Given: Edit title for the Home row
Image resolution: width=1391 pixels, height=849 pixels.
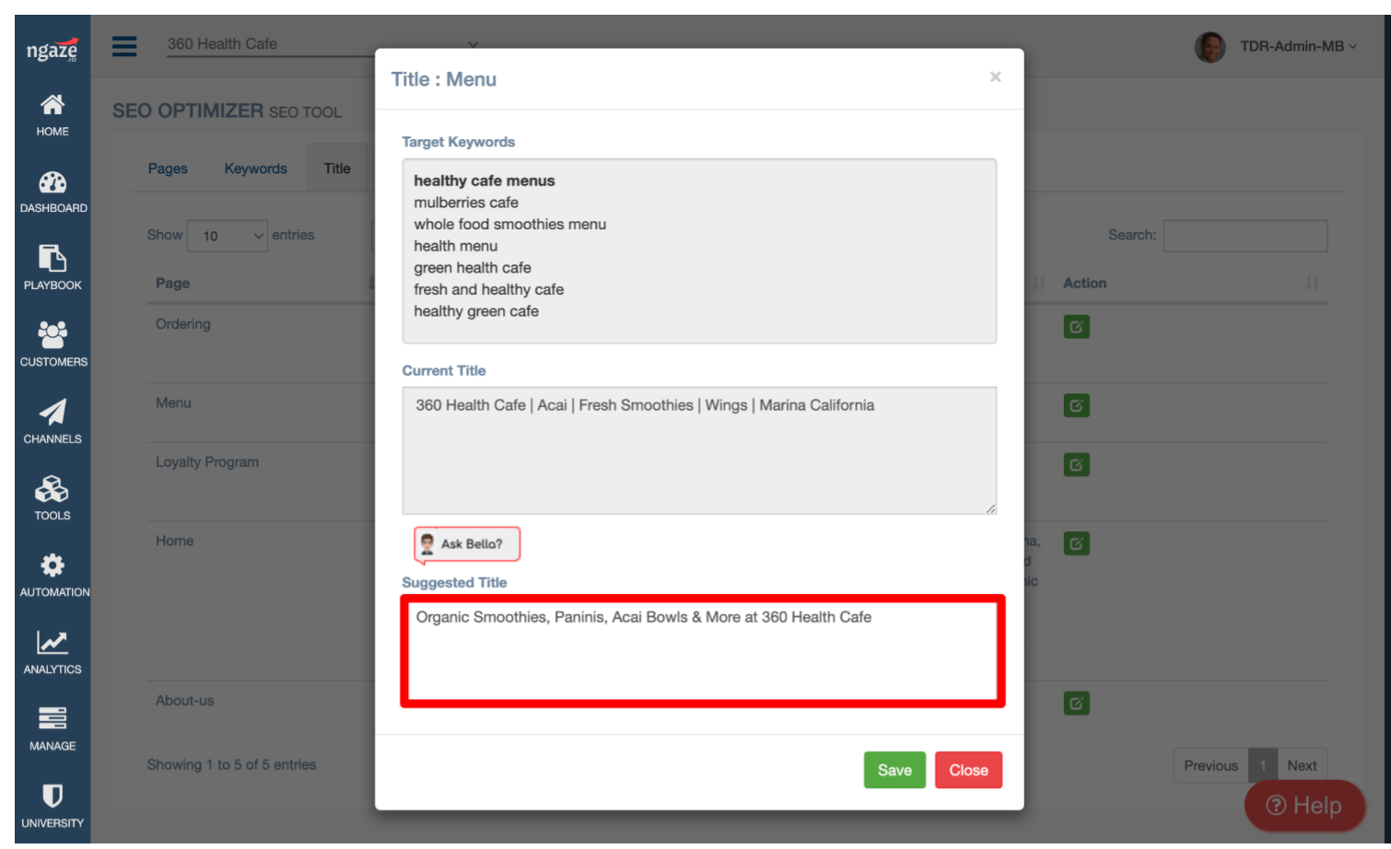Looking at the screenshot, I should point(1076,543).
